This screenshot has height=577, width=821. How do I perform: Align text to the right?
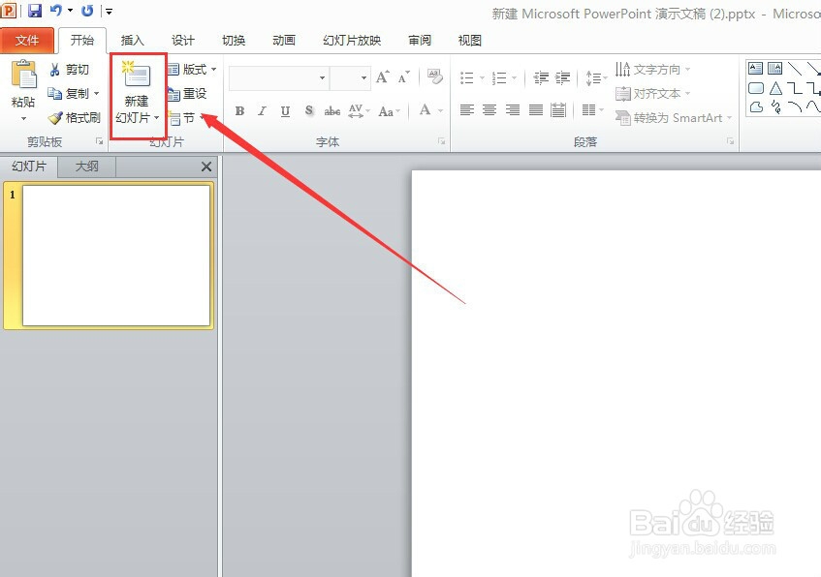tap(513, 109)
